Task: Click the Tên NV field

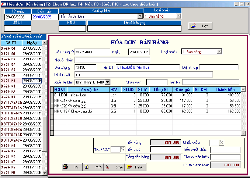Action: 211,82
